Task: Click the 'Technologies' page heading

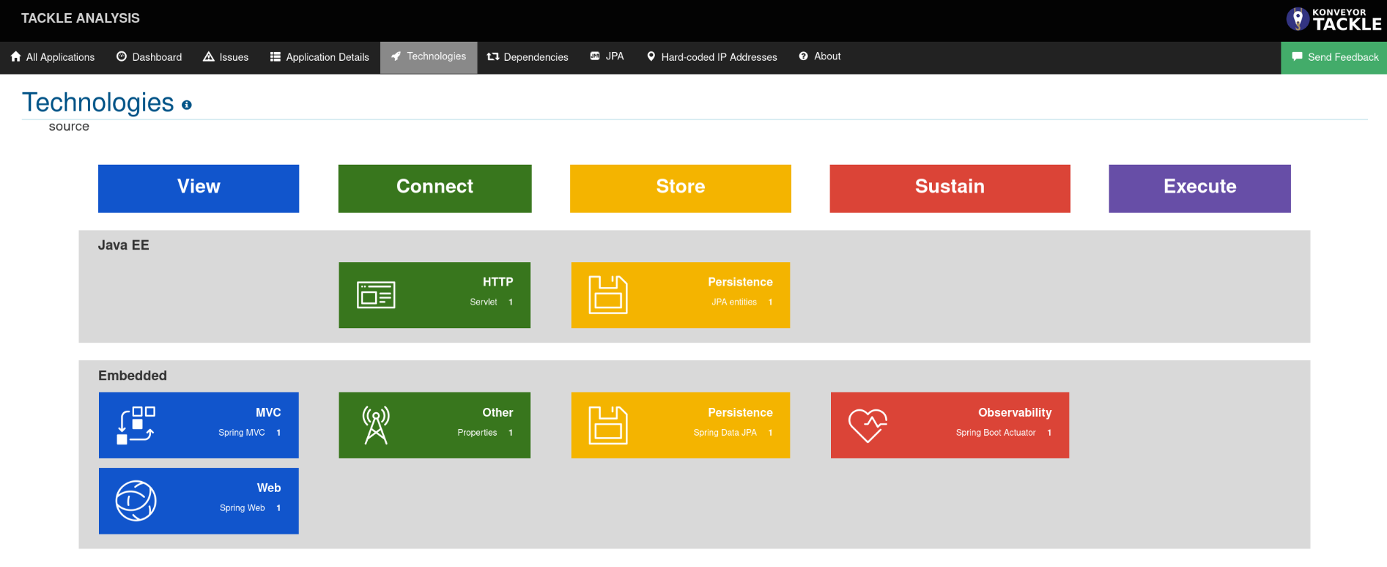Action: pos(98,102)
